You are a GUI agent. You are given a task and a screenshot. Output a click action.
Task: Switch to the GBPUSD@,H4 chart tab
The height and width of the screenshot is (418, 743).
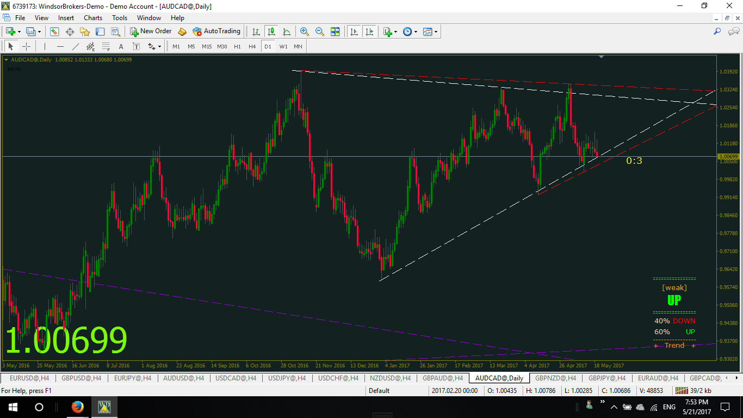(x=82, y=378)
